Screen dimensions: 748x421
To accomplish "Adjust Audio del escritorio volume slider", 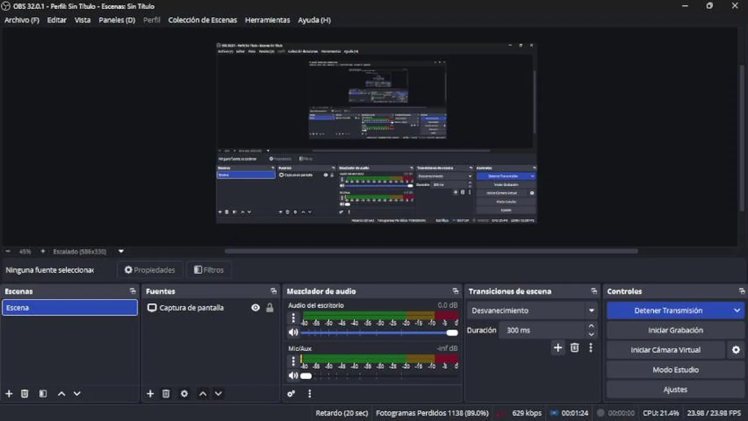I will 379,333.
